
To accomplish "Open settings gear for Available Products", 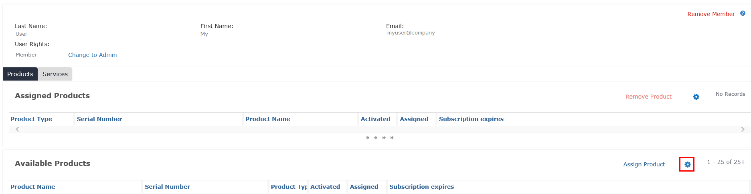I will (687, 164).
